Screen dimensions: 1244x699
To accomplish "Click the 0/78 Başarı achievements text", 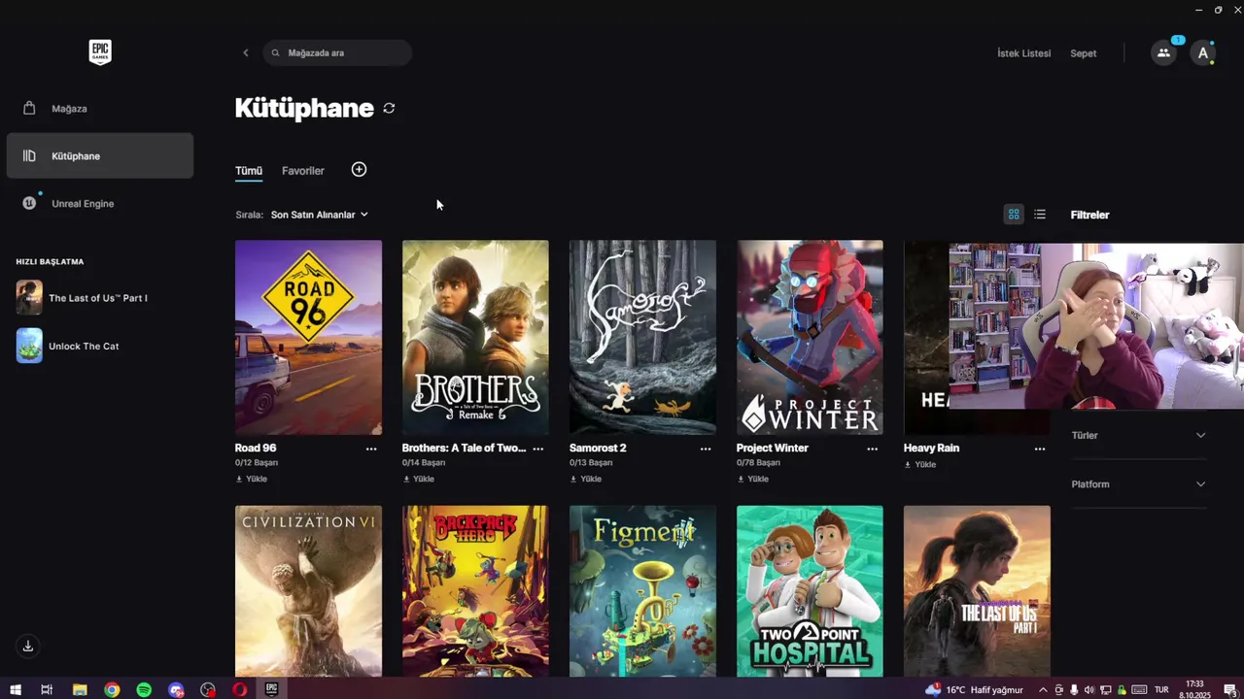I will [x=758, y=463].
